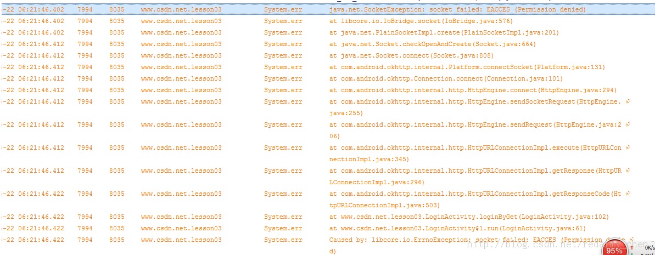Click the wrap marker on the sendRequest row
Viewport: 655px width, 255px height.
point(628,124)
